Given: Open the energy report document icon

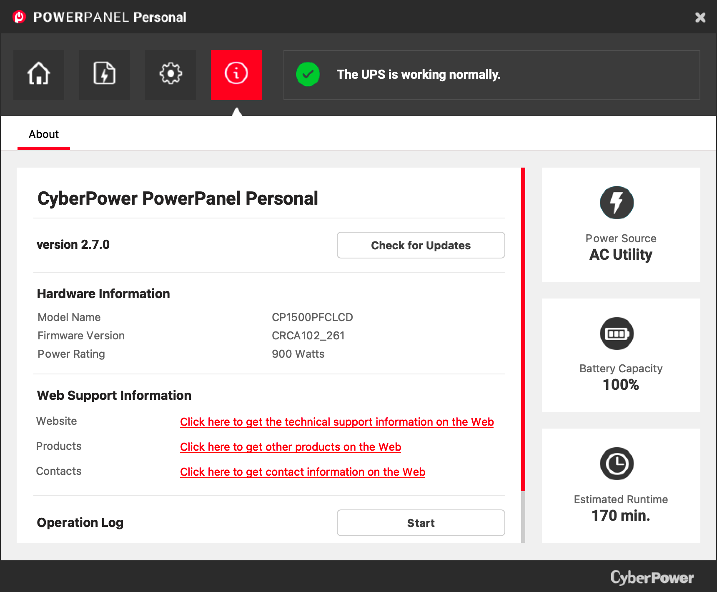Looking at the screenshot, I should pos(105,75).
